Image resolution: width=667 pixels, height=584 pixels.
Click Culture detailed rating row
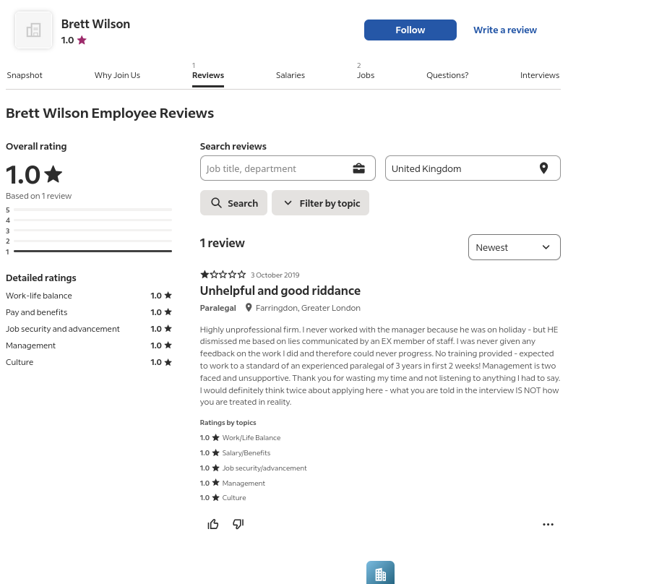[89, 362]
